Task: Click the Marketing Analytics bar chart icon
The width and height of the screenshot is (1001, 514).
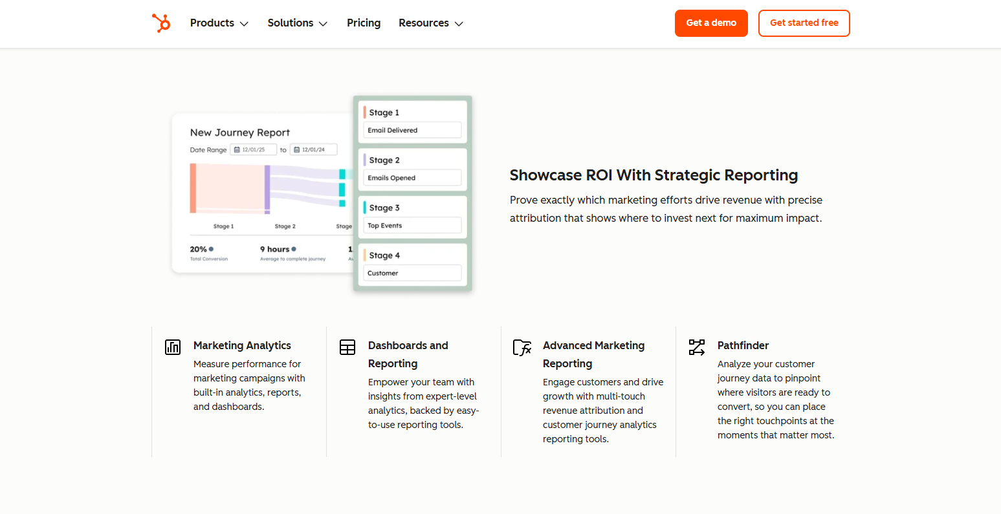Action: pyautogui.click(x=173, y=347)
